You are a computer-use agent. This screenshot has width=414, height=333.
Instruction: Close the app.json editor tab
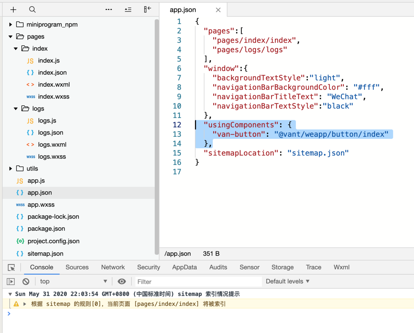(x=218, y=10)
